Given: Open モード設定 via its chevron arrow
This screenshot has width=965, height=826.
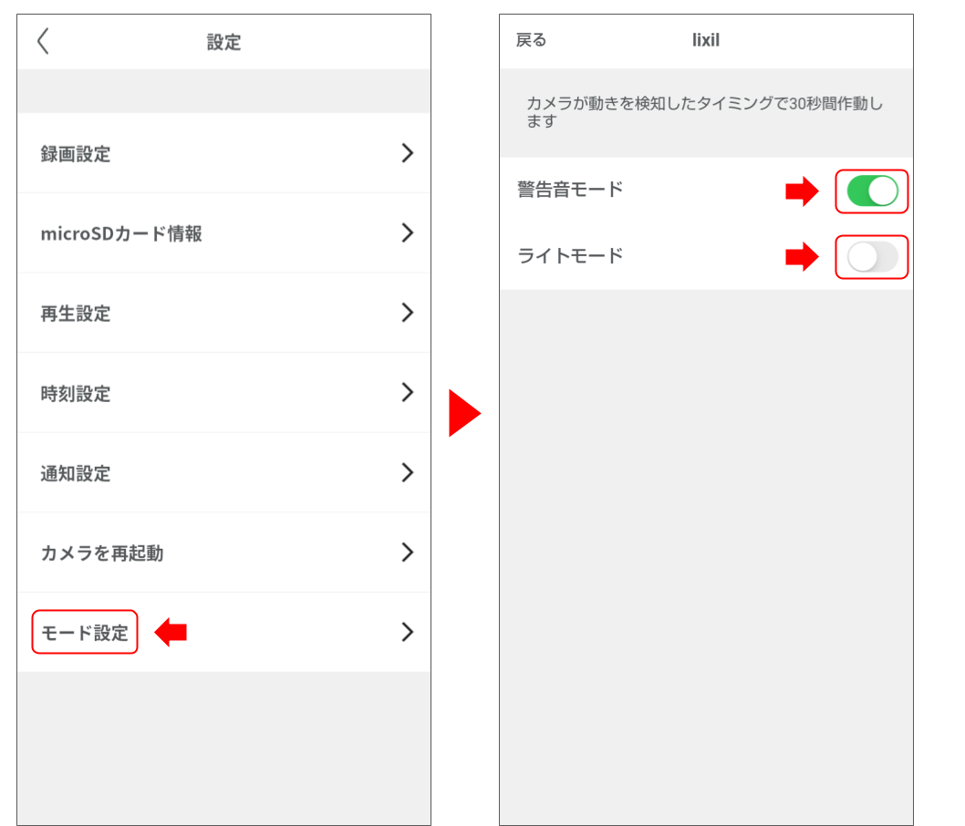Looking at the screenshot, I should click(x=407, y=632).
